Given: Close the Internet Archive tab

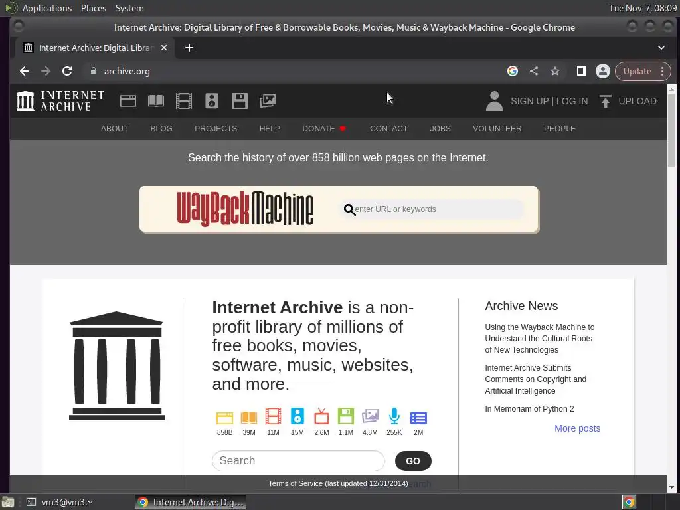Looking at the screenshot, I should click(164, 48).
